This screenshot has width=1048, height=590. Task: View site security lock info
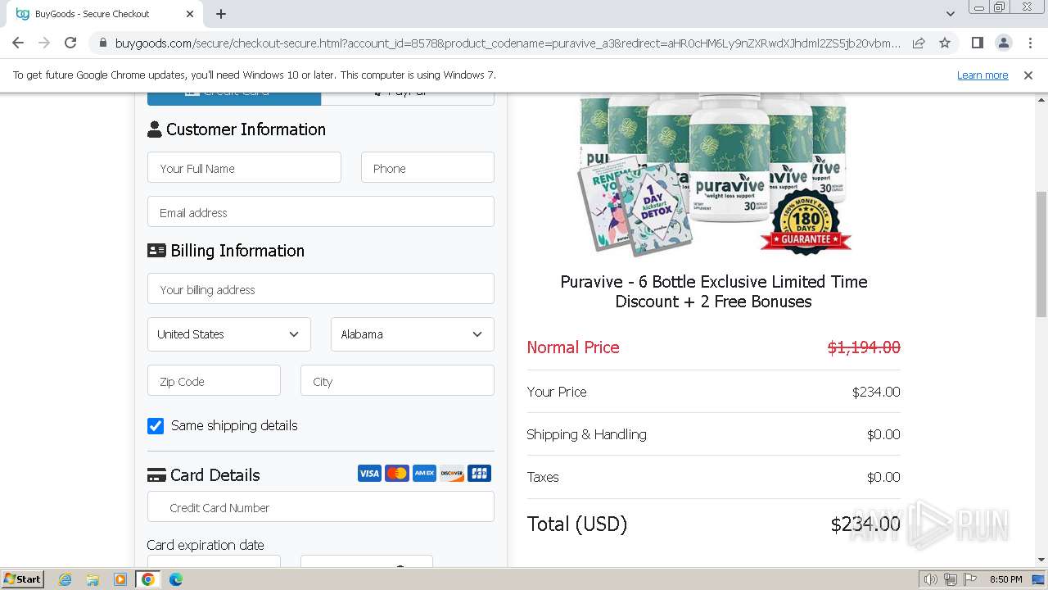(x=102, y=43)
